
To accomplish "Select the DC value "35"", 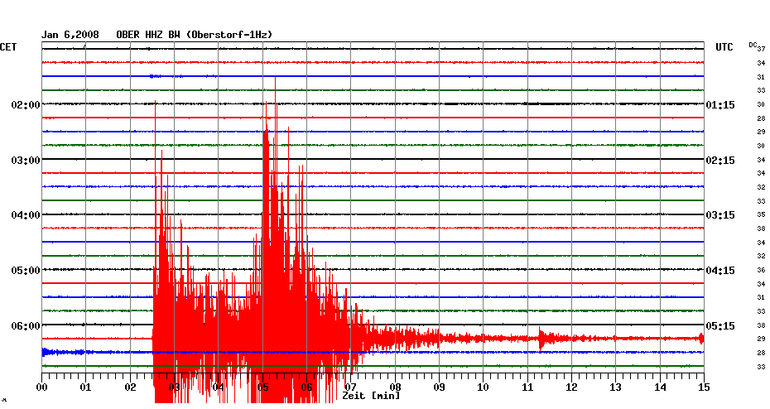I will coord(761,214).
